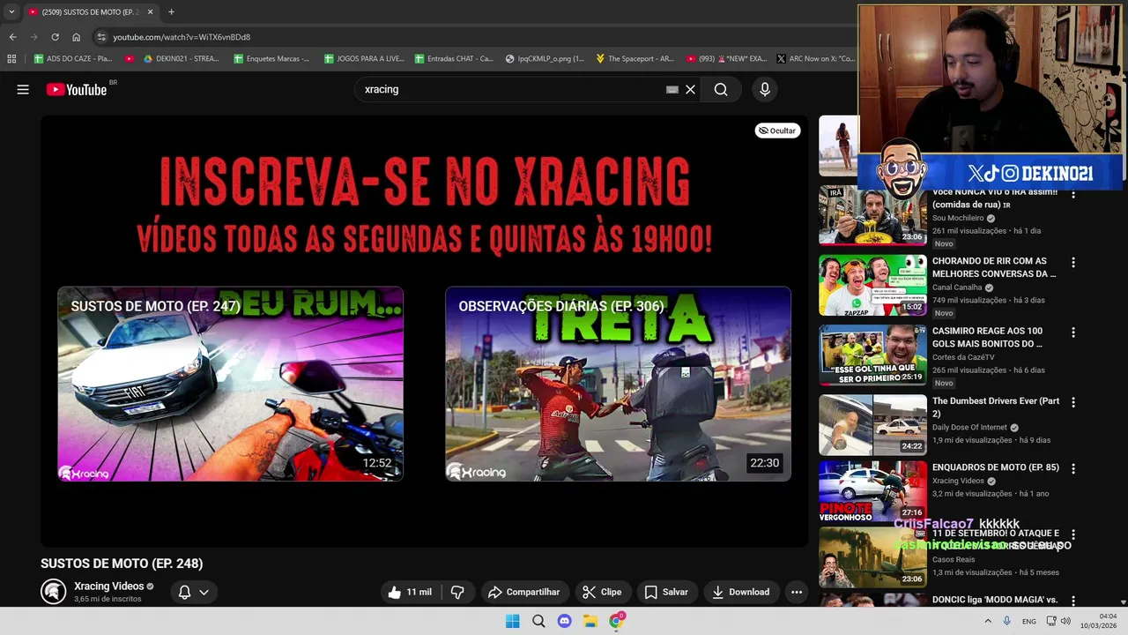This screenshot has width=1128, height=635.
Task: Share the video via Compartilhar
Action: 524,592
